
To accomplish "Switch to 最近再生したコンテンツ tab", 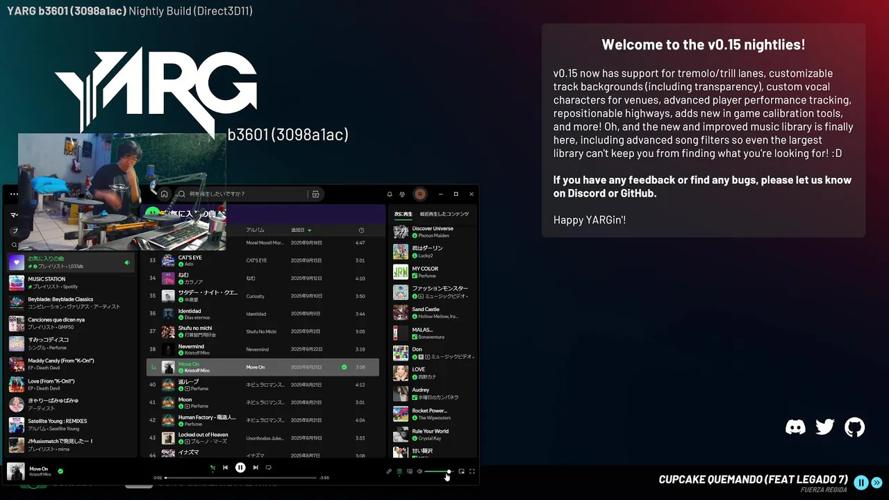I will [x=444, y=214].
